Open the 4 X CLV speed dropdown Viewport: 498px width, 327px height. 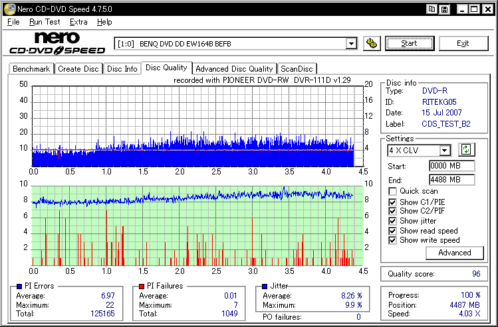(x=445, y=151)
